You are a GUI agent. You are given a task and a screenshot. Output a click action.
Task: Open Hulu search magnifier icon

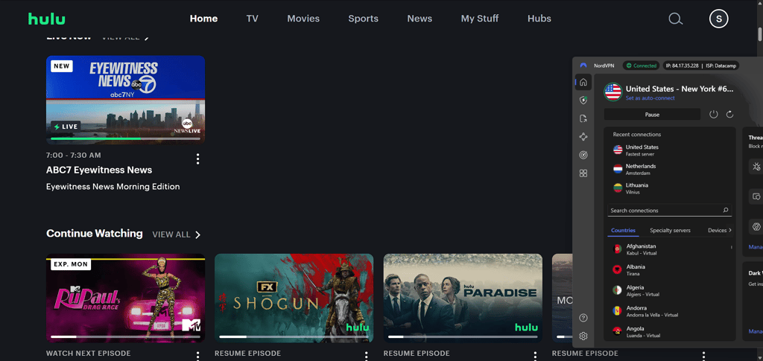(x=675, y=19)
